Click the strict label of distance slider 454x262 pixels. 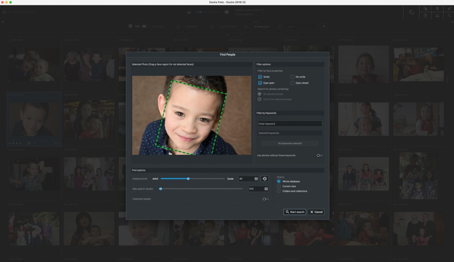[x=155, y=179]
